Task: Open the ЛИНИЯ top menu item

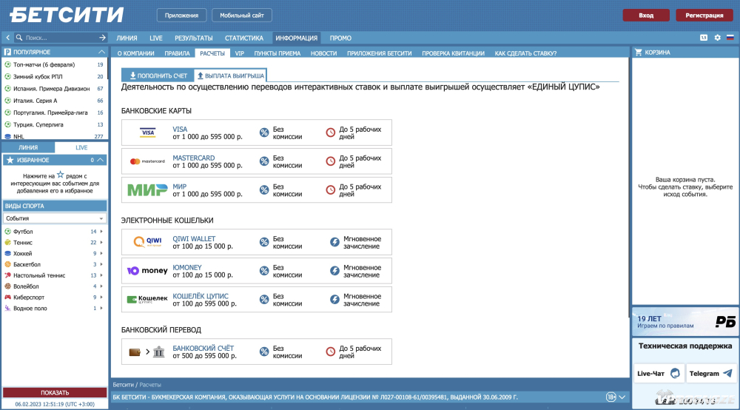Action: point(127,38)
